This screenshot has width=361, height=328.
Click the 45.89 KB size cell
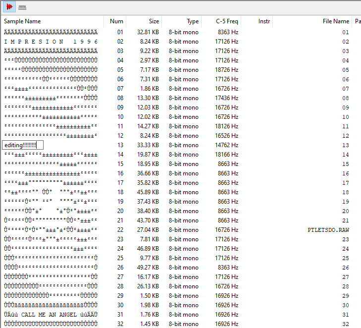pos(148,192)
